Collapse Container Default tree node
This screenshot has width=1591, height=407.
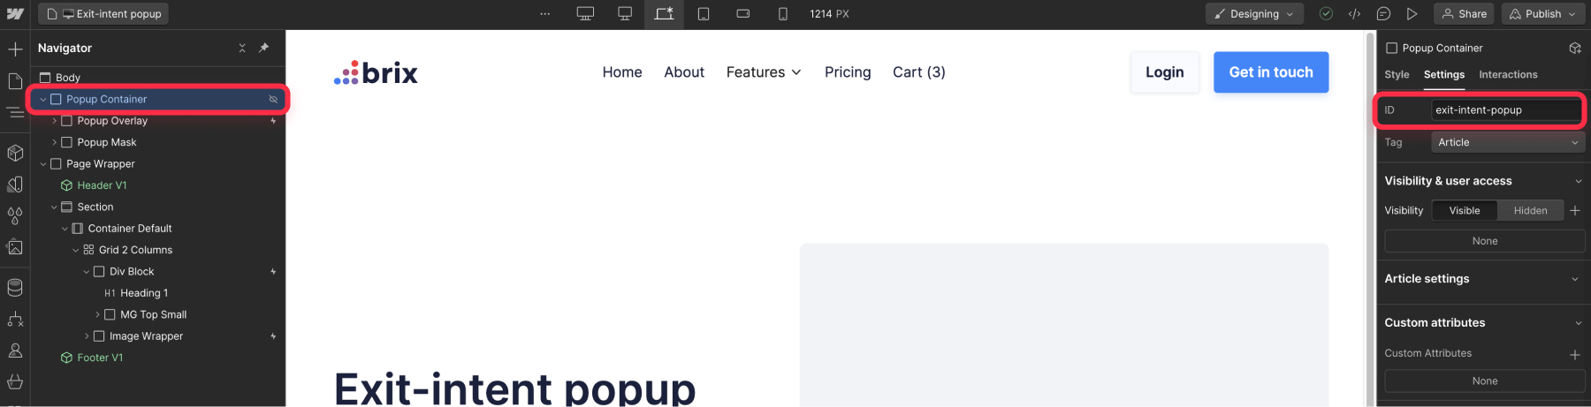point(65,229)
